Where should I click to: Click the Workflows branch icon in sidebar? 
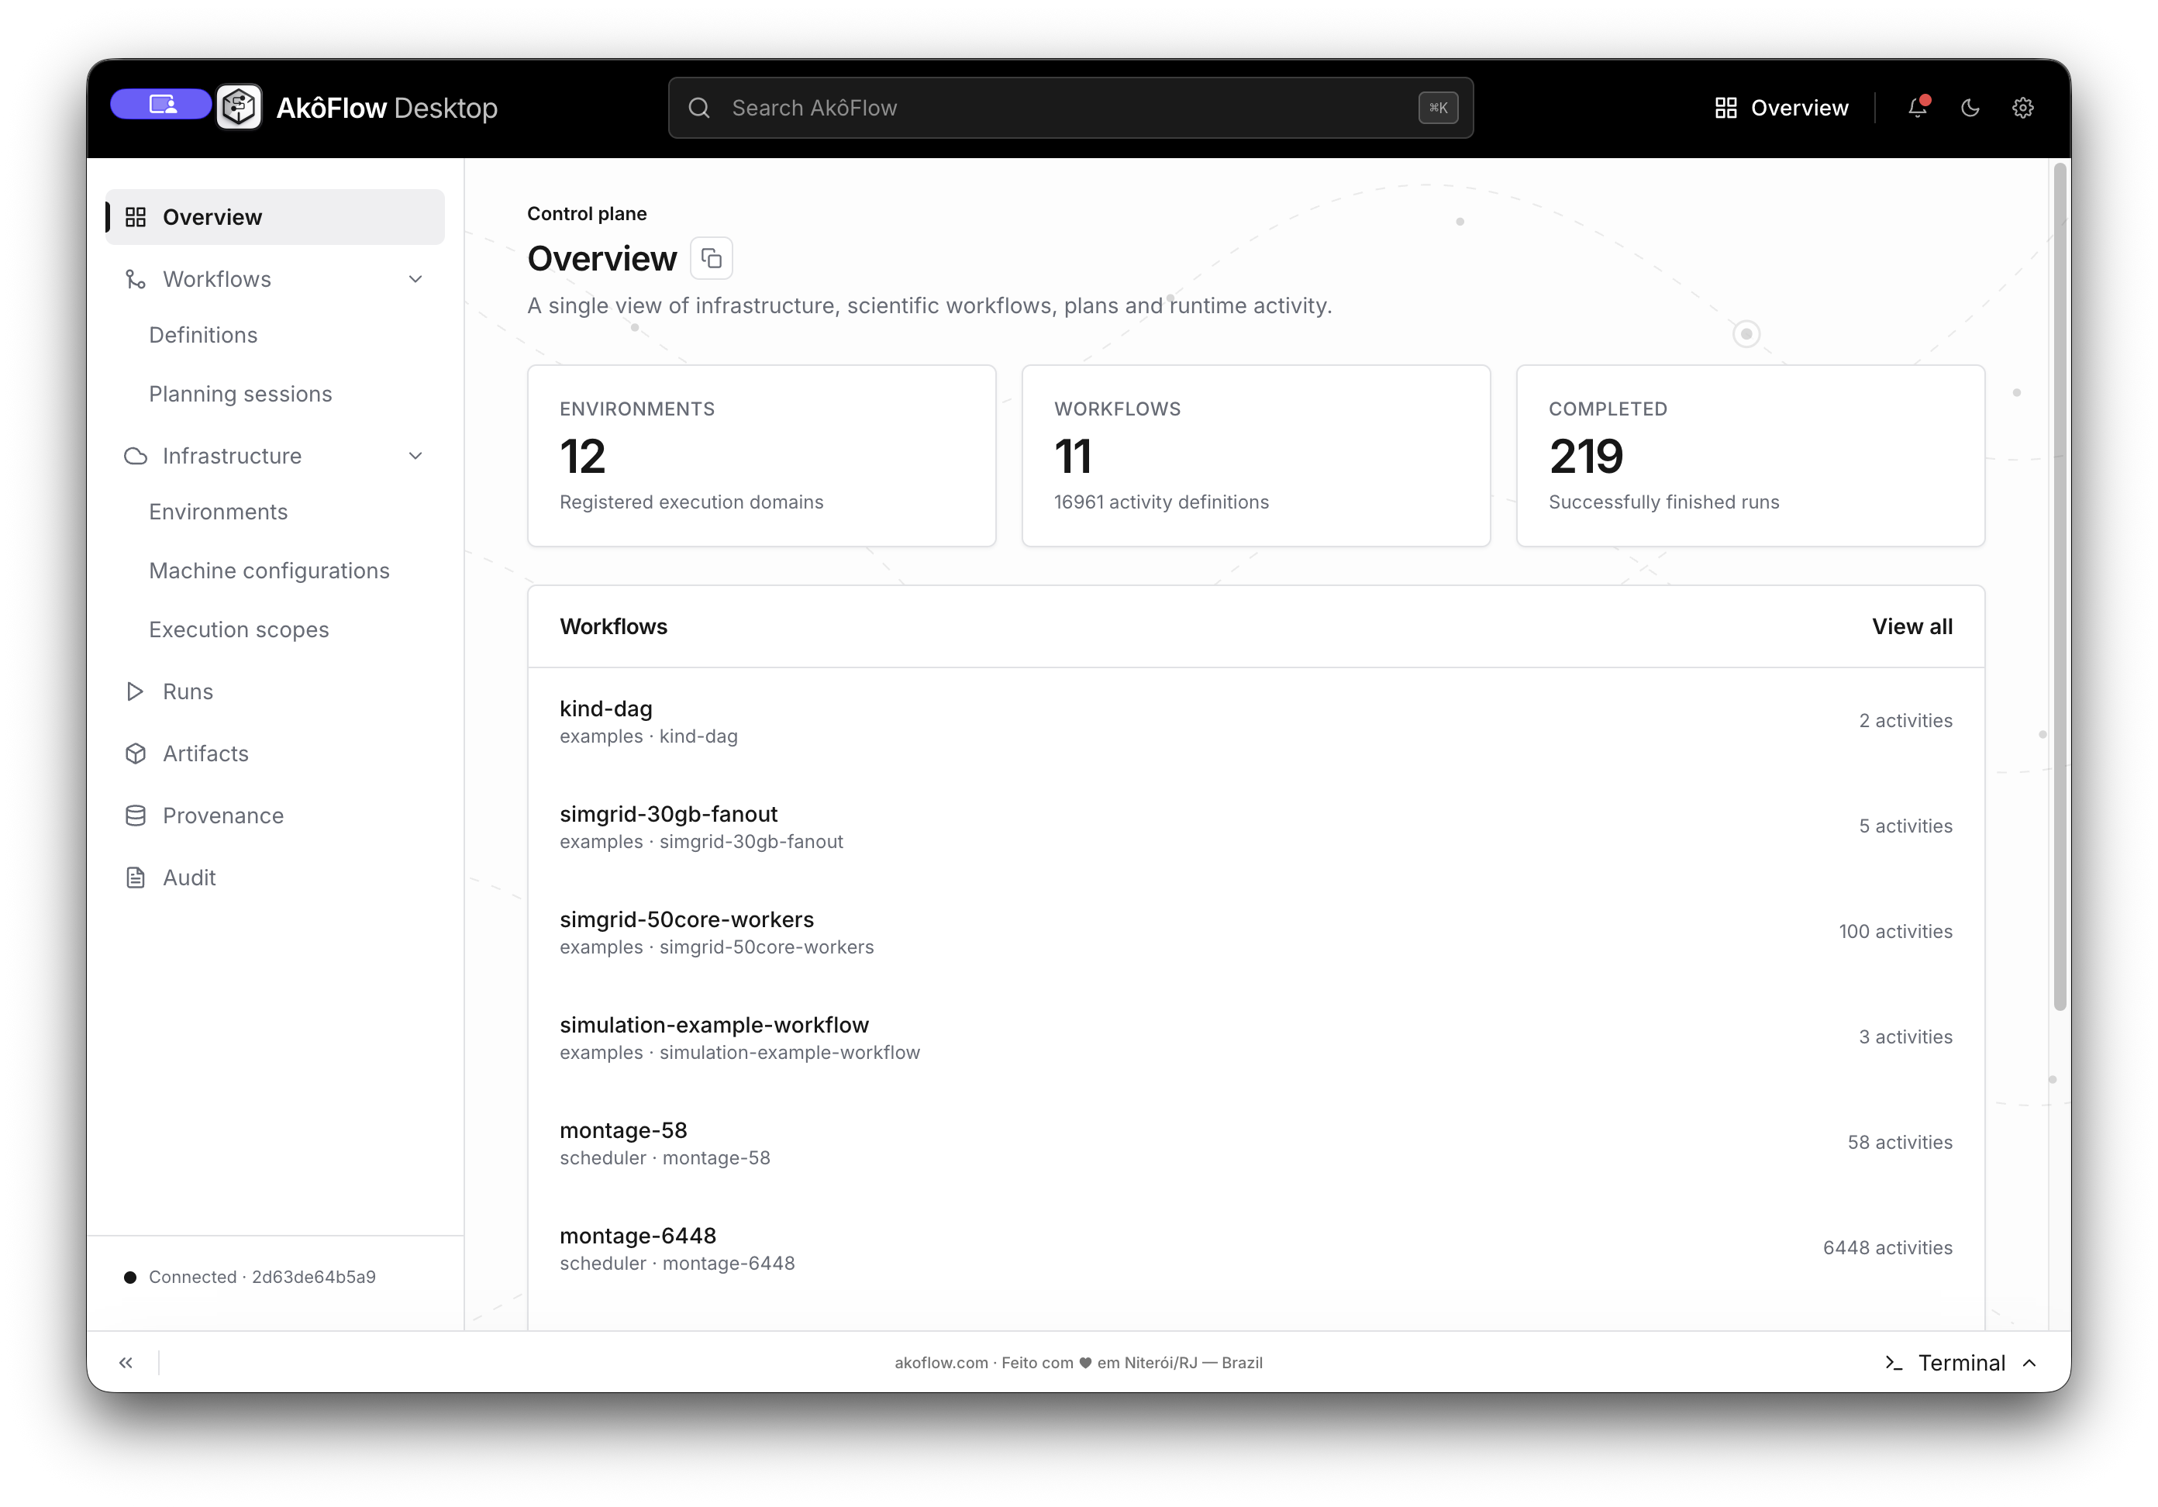[x=136, y=279]
